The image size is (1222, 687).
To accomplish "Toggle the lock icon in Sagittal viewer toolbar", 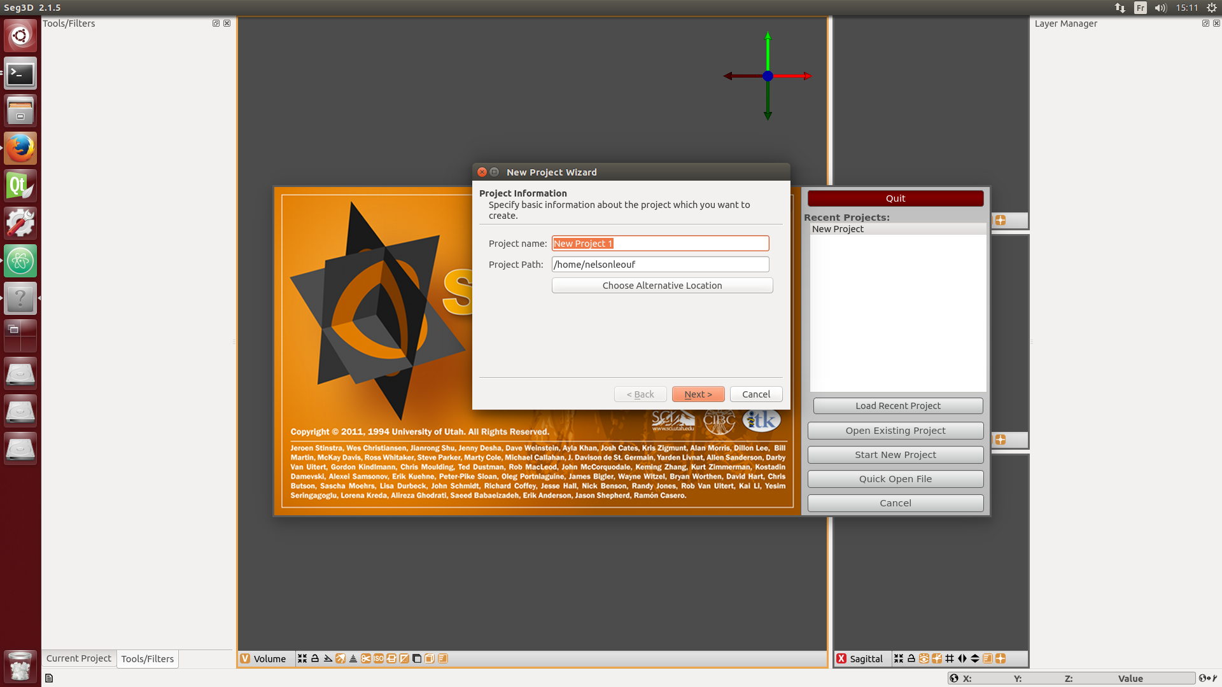I will point(911,658).
